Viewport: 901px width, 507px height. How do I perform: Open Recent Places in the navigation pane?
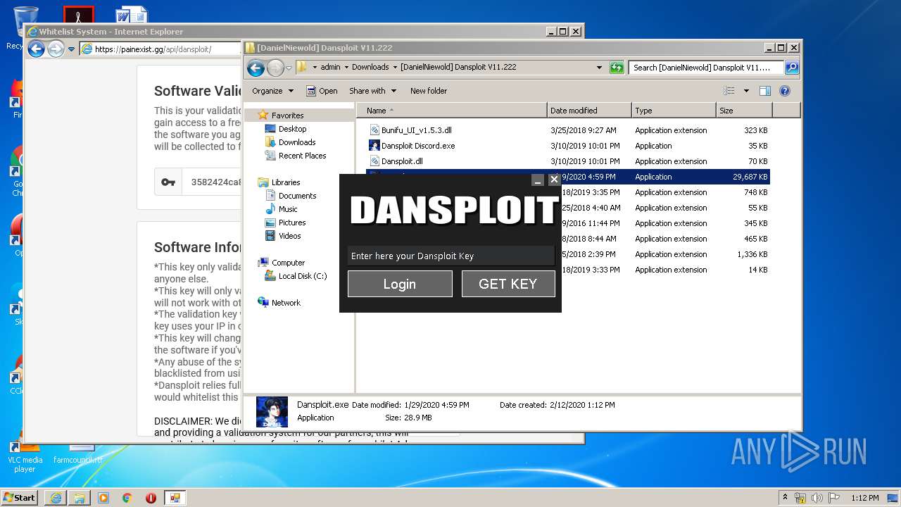click(x=302, y=156)
